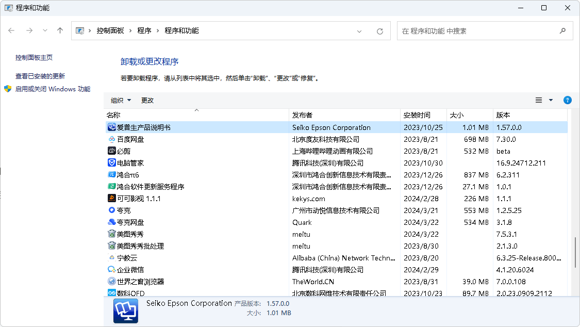Screen dimensions: 580x327
Task: Click the 夸克网盘 cloud icon
Action: [x=112, y=222]
